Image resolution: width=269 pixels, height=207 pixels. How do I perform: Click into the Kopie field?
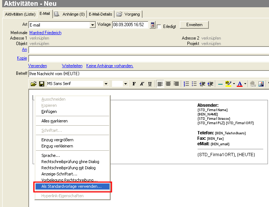149,58
